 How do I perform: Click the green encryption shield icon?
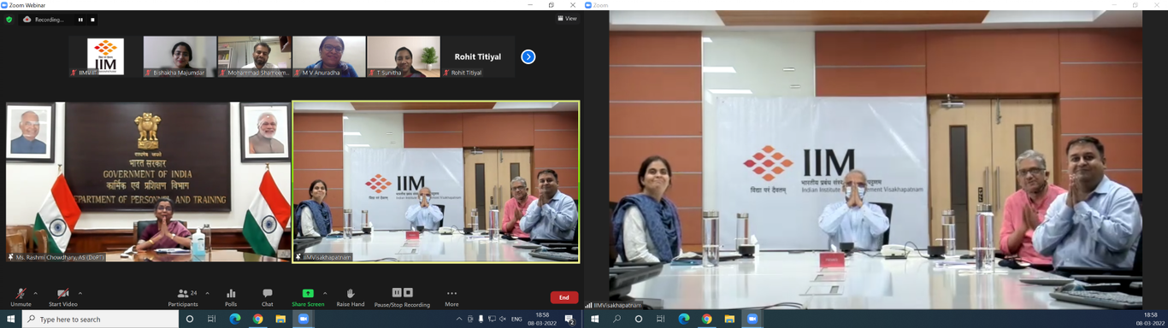click(9, 19)
